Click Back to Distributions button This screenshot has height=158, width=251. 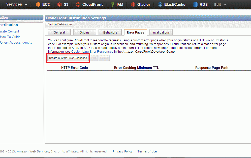click(60, 24)
